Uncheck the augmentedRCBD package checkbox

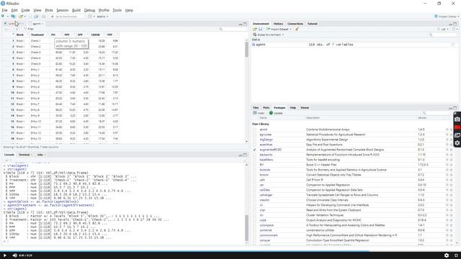254,150
